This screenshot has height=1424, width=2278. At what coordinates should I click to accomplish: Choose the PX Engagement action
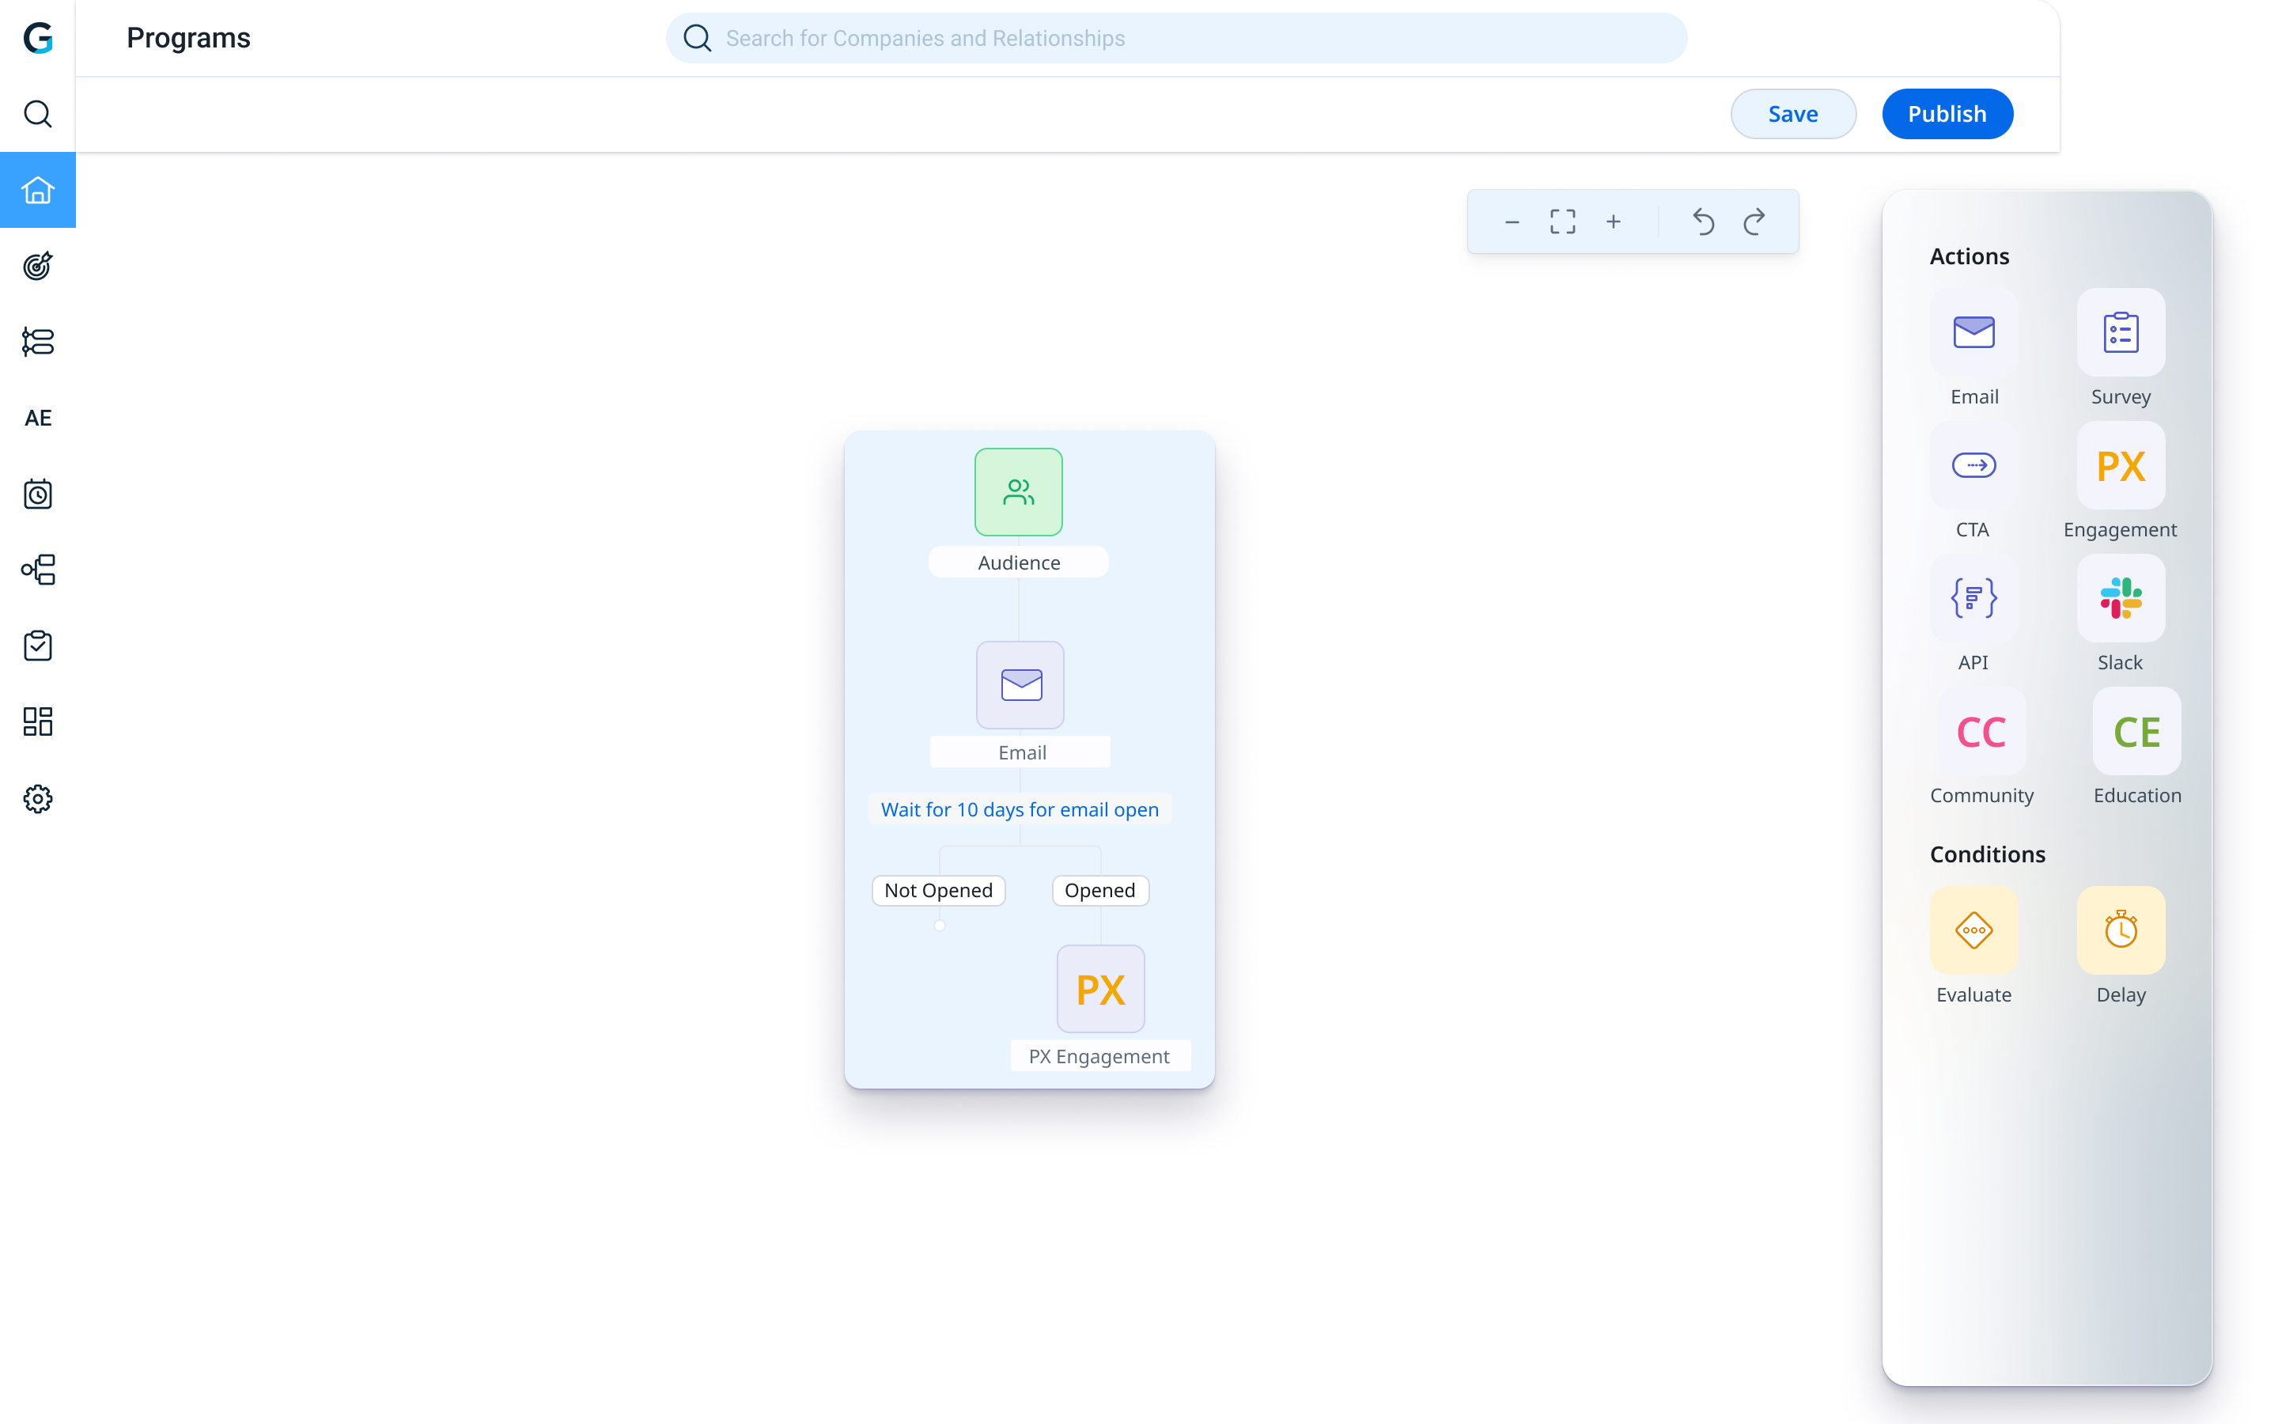point(2120,464)
